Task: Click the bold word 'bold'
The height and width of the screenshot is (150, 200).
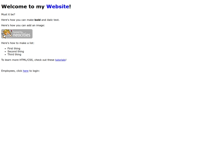Action: pos(37,20)
